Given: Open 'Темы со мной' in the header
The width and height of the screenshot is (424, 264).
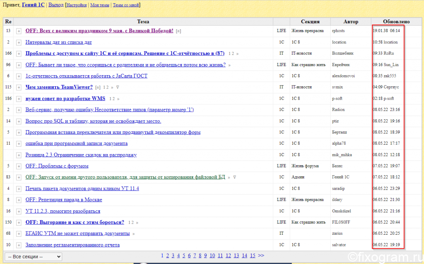Looking at the screenshot, I should click(126, 5).
